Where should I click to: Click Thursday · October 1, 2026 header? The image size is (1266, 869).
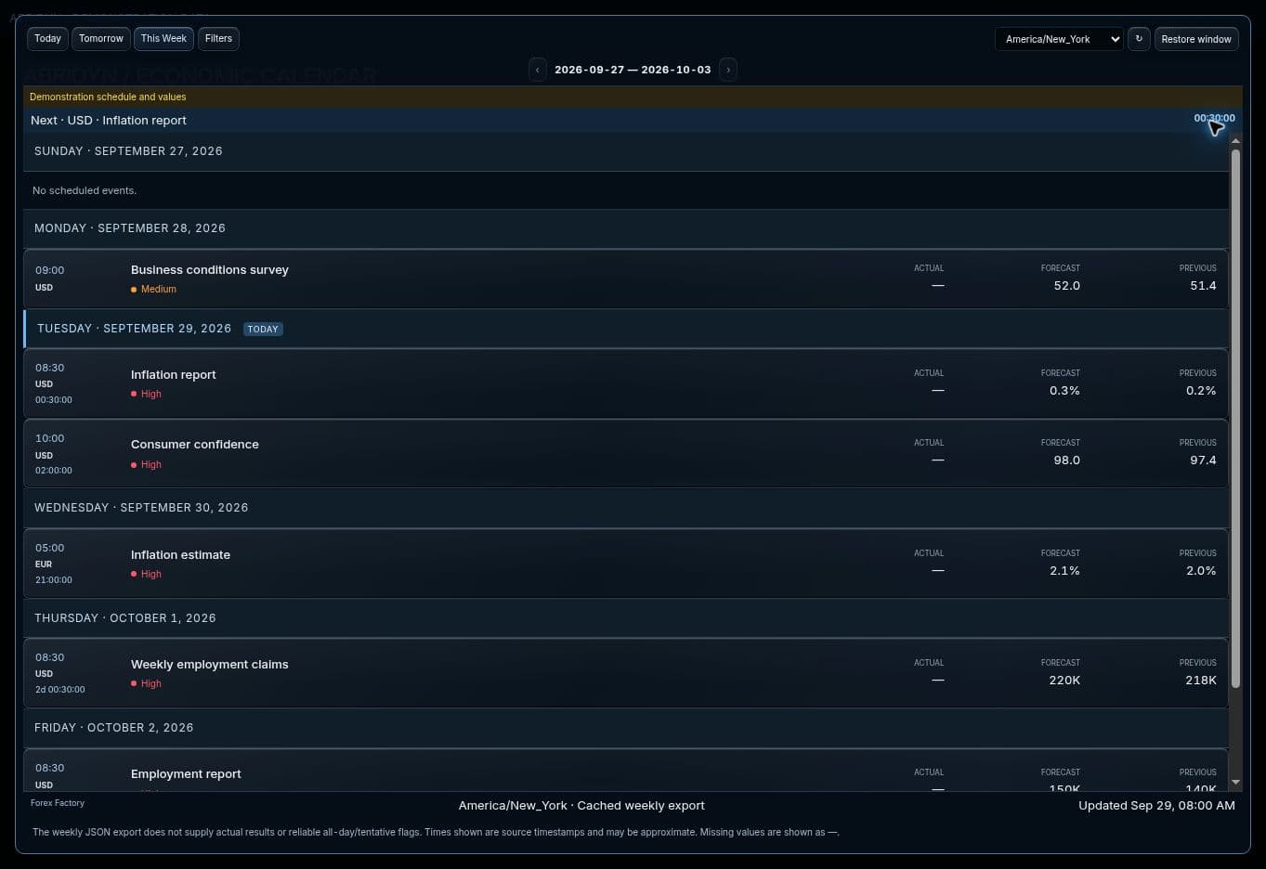coord(626,618)
